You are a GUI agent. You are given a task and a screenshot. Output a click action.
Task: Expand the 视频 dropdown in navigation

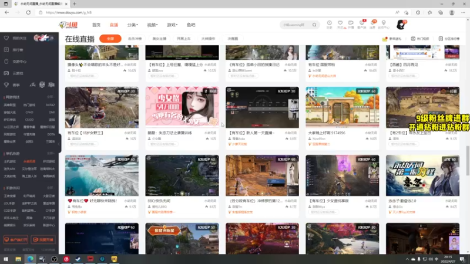152,25
